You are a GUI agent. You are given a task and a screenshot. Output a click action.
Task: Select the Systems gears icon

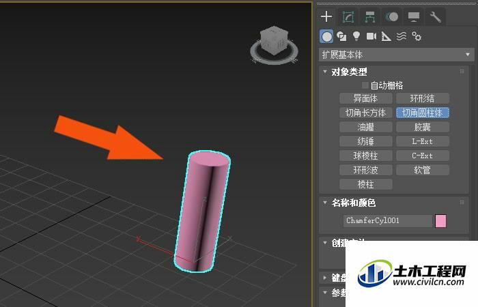pyautogui.click(x=417, y=37)
